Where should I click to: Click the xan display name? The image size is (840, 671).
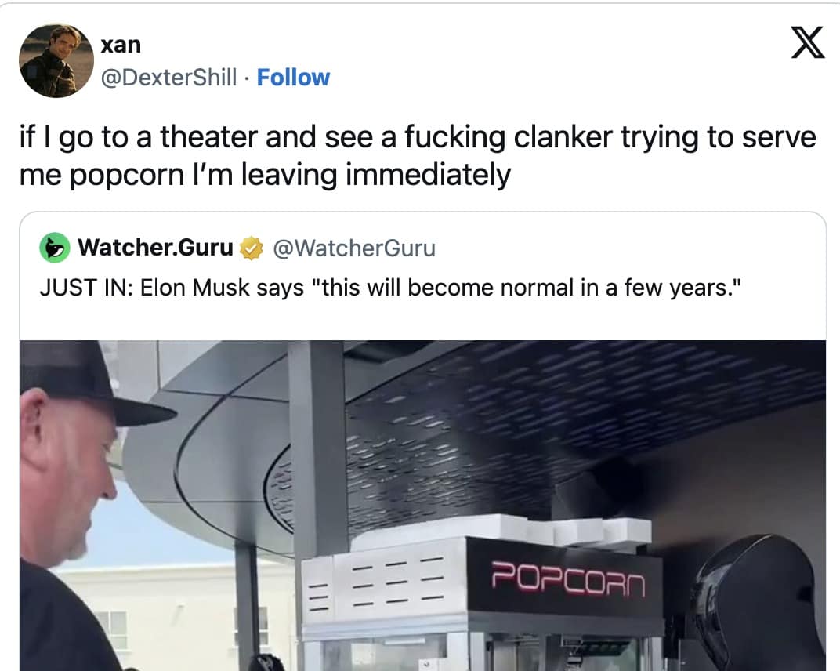click(x=121, y=45)
